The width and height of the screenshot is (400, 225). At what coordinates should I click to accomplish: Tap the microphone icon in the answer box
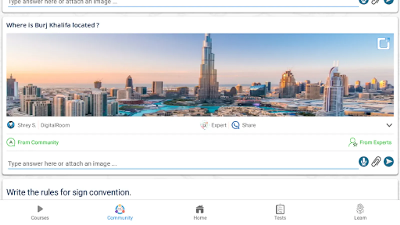(x=363, y=161)
